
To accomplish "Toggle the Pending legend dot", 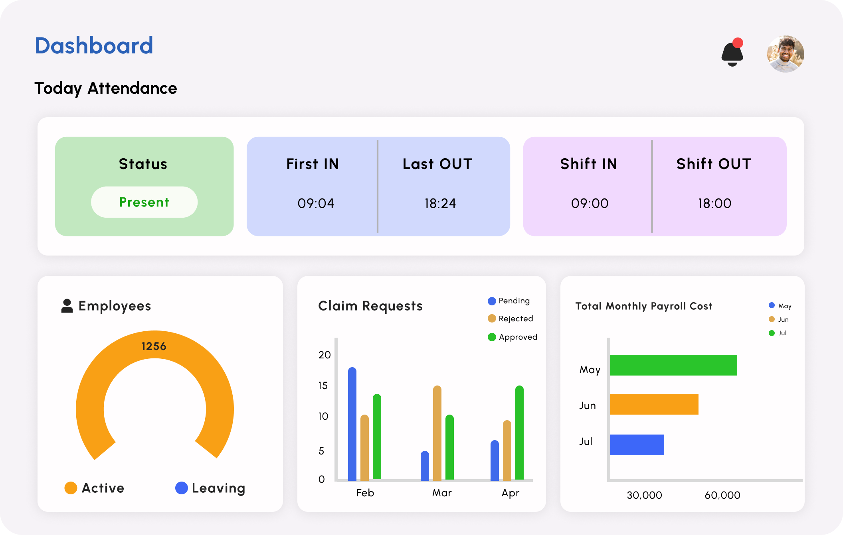I will point(492,301).
